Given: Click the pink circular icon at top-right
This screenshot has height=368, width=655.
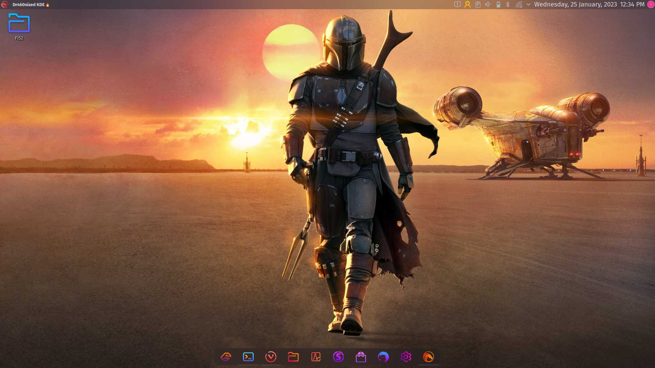Looking at the screenshot, I should (x=651, y=4).
